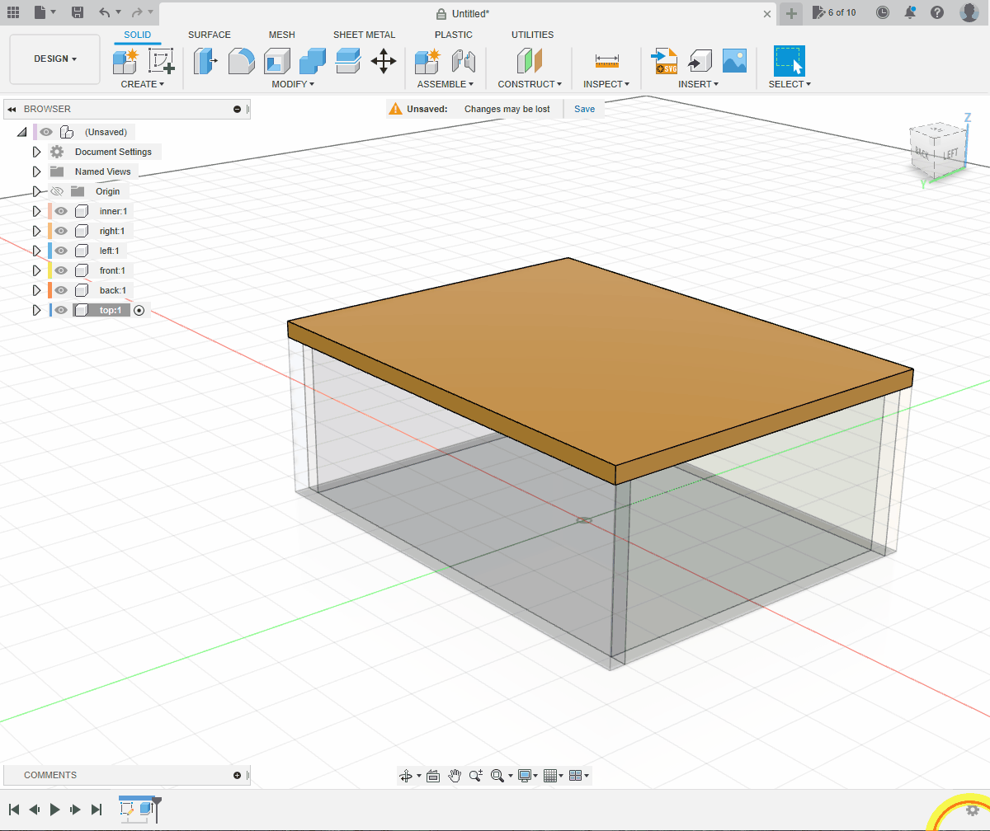
Task: Click the Offset Plane construct icon
Action: [x=528, y=61]
